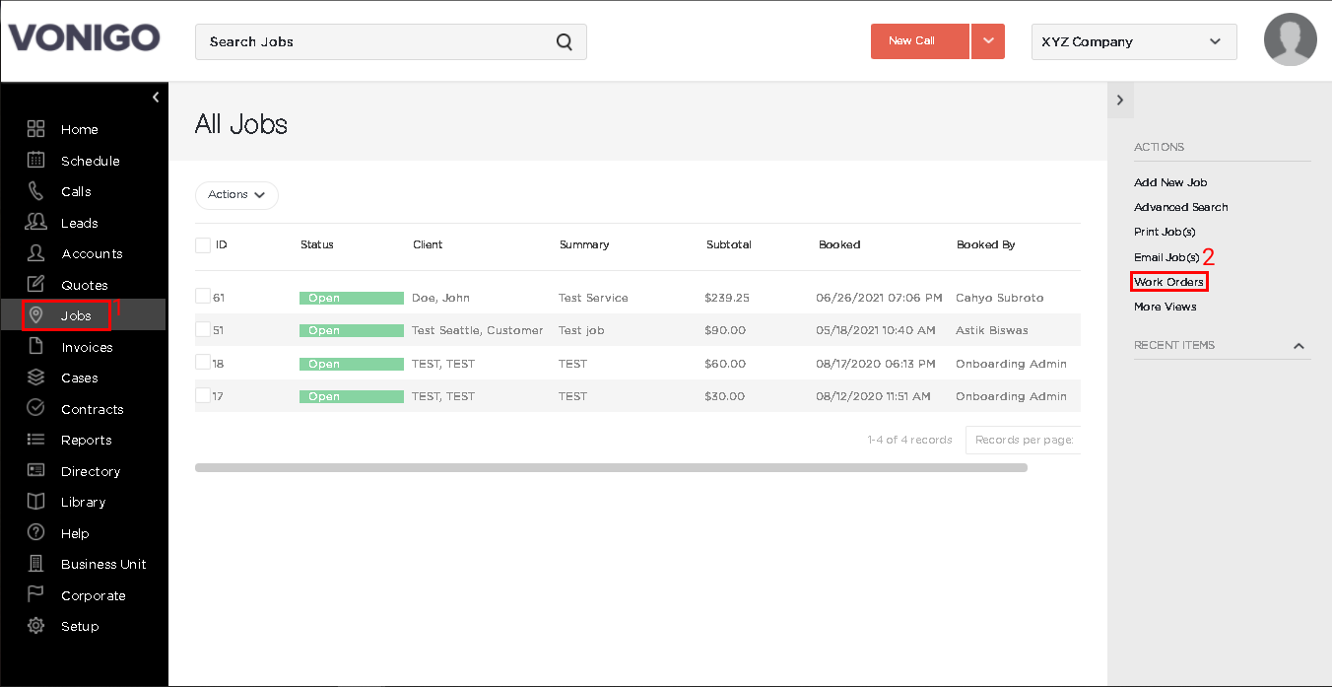Image resolution: width=1332 pixels, height=687 pixels.
Task: Collapse the Recent Items section
Action: (x=1299, y=346)
